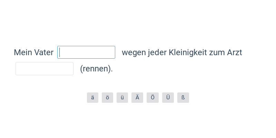
Task: Click the word "Mein" in the sentence
Action: 23,52
